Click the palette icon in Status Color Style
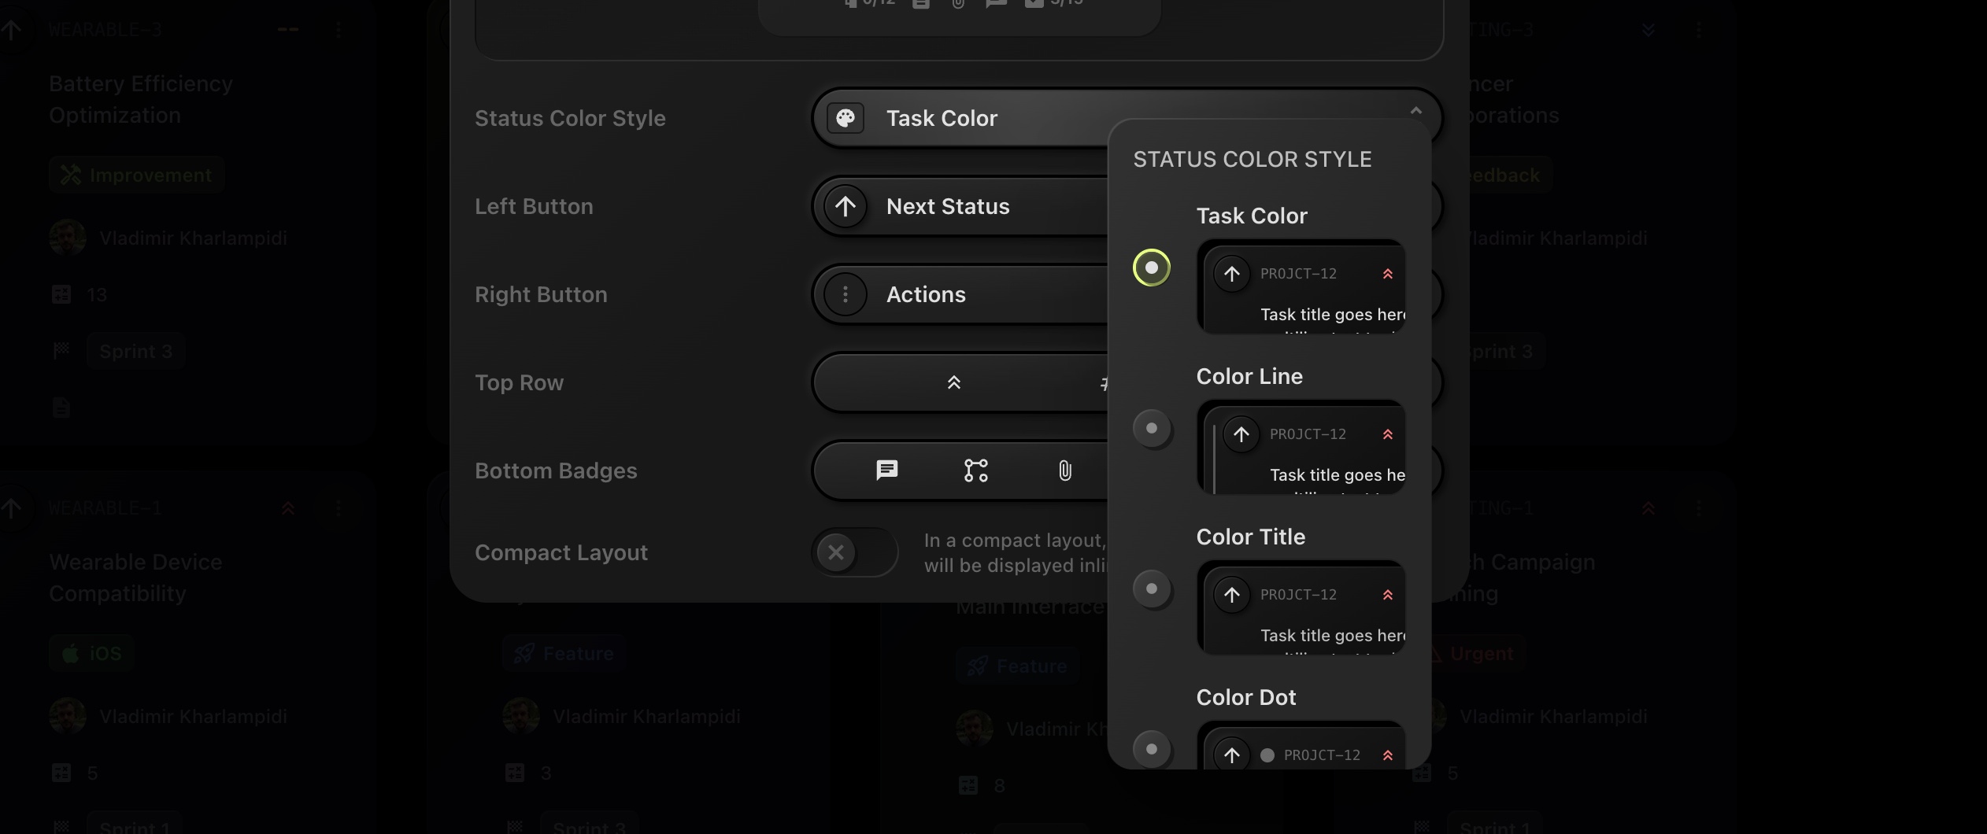This screenshot has width=1987, height=834. click(x=845, y=118)
